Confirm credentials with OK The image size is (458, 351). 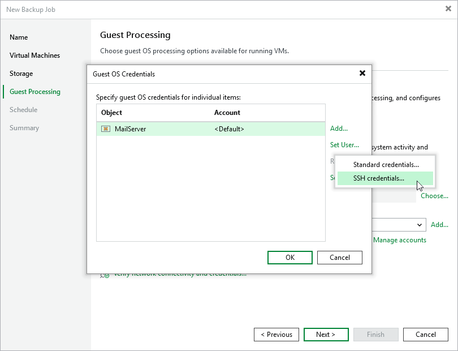coord(290,258)
